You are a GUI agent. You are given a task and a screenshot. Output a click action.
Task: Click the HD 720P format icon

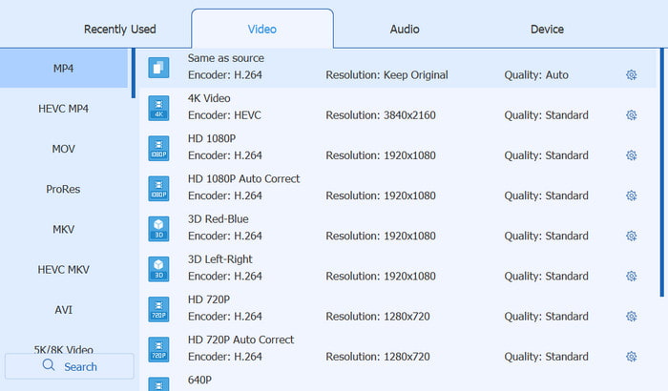tap(158, 309)
